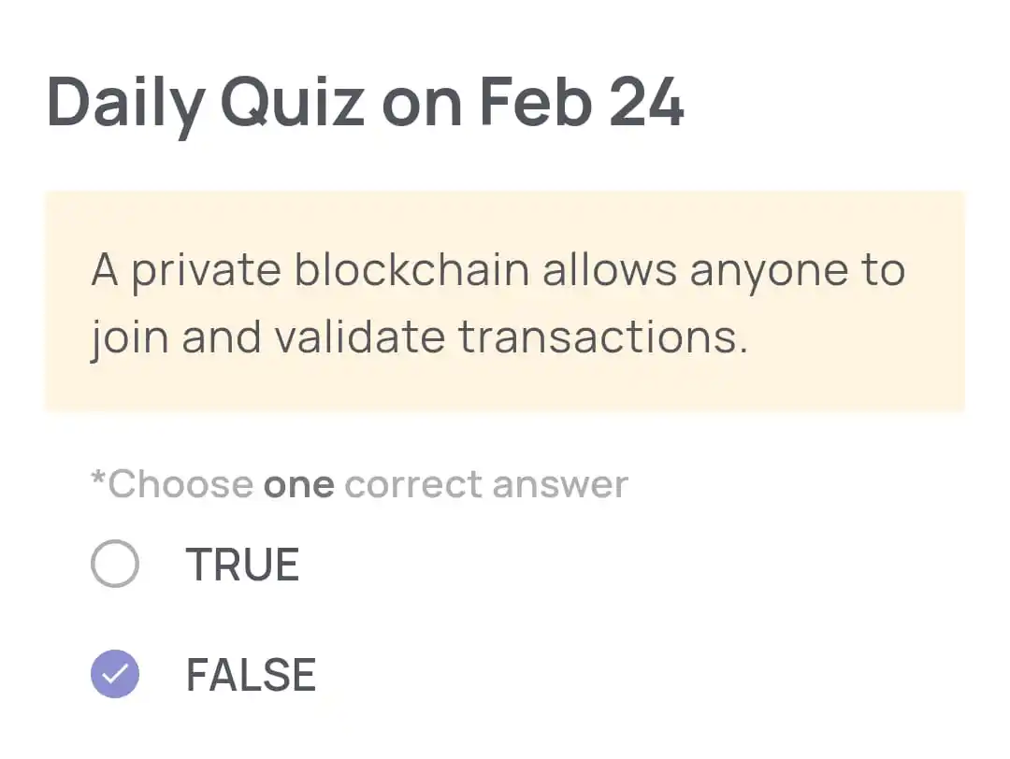The image size is (1010, 759).
Task: Click the white checkmark icon beside FALSE
Action: pyautogui.click(x=115, y=674)
